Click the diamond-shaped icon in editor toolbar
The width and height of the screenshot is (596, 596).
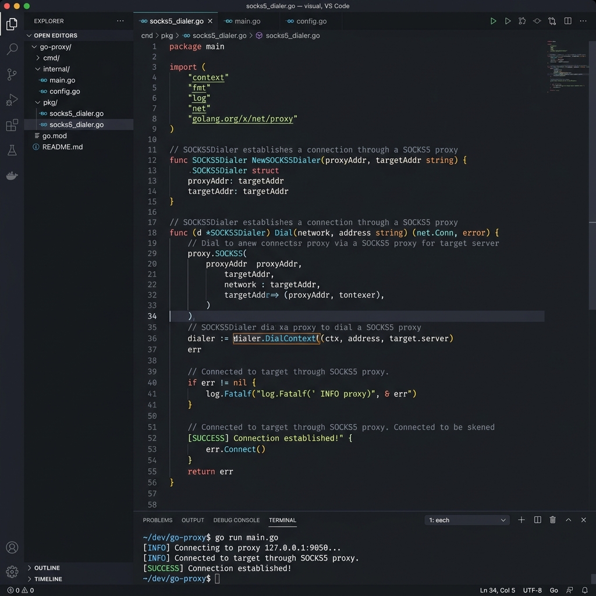coord(537,21)
